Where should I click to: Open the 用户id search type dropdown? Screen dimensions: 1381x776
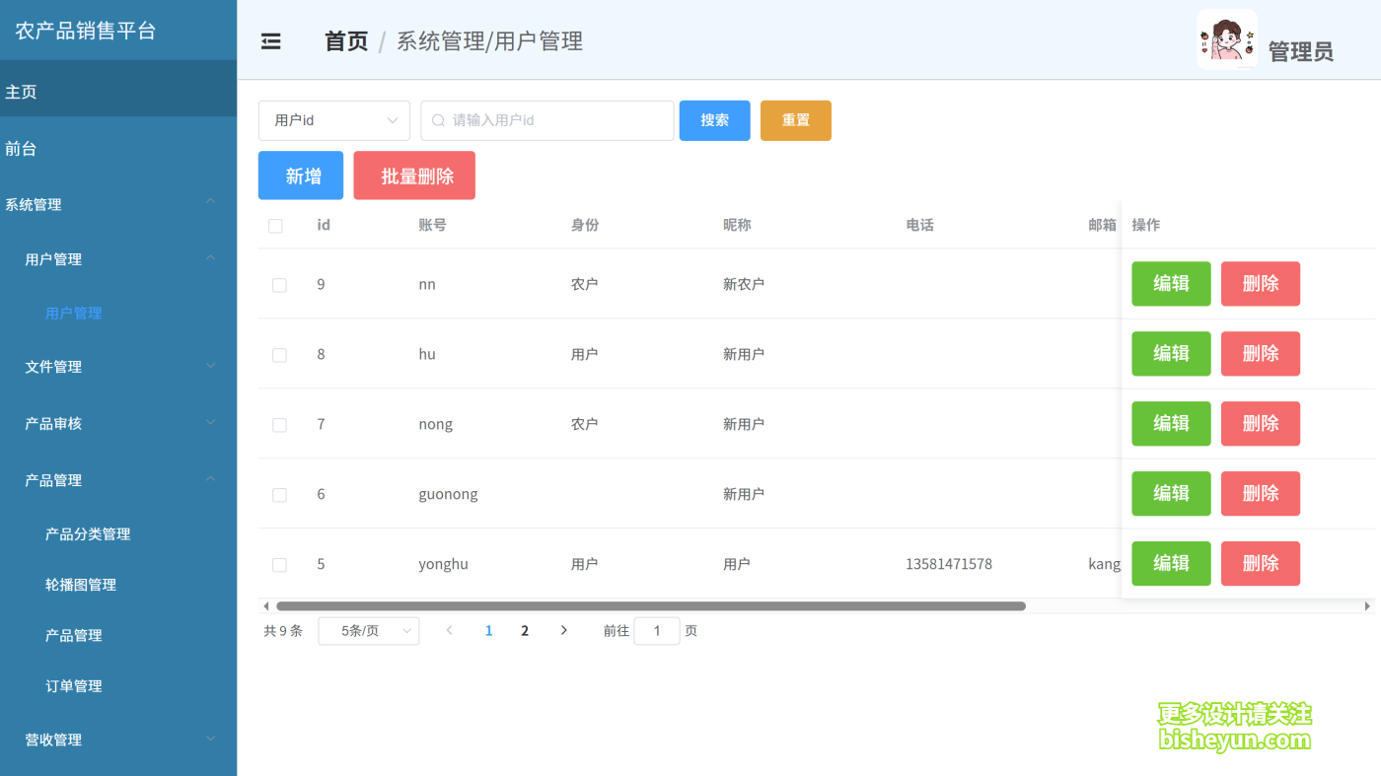(x=333, y=119)
